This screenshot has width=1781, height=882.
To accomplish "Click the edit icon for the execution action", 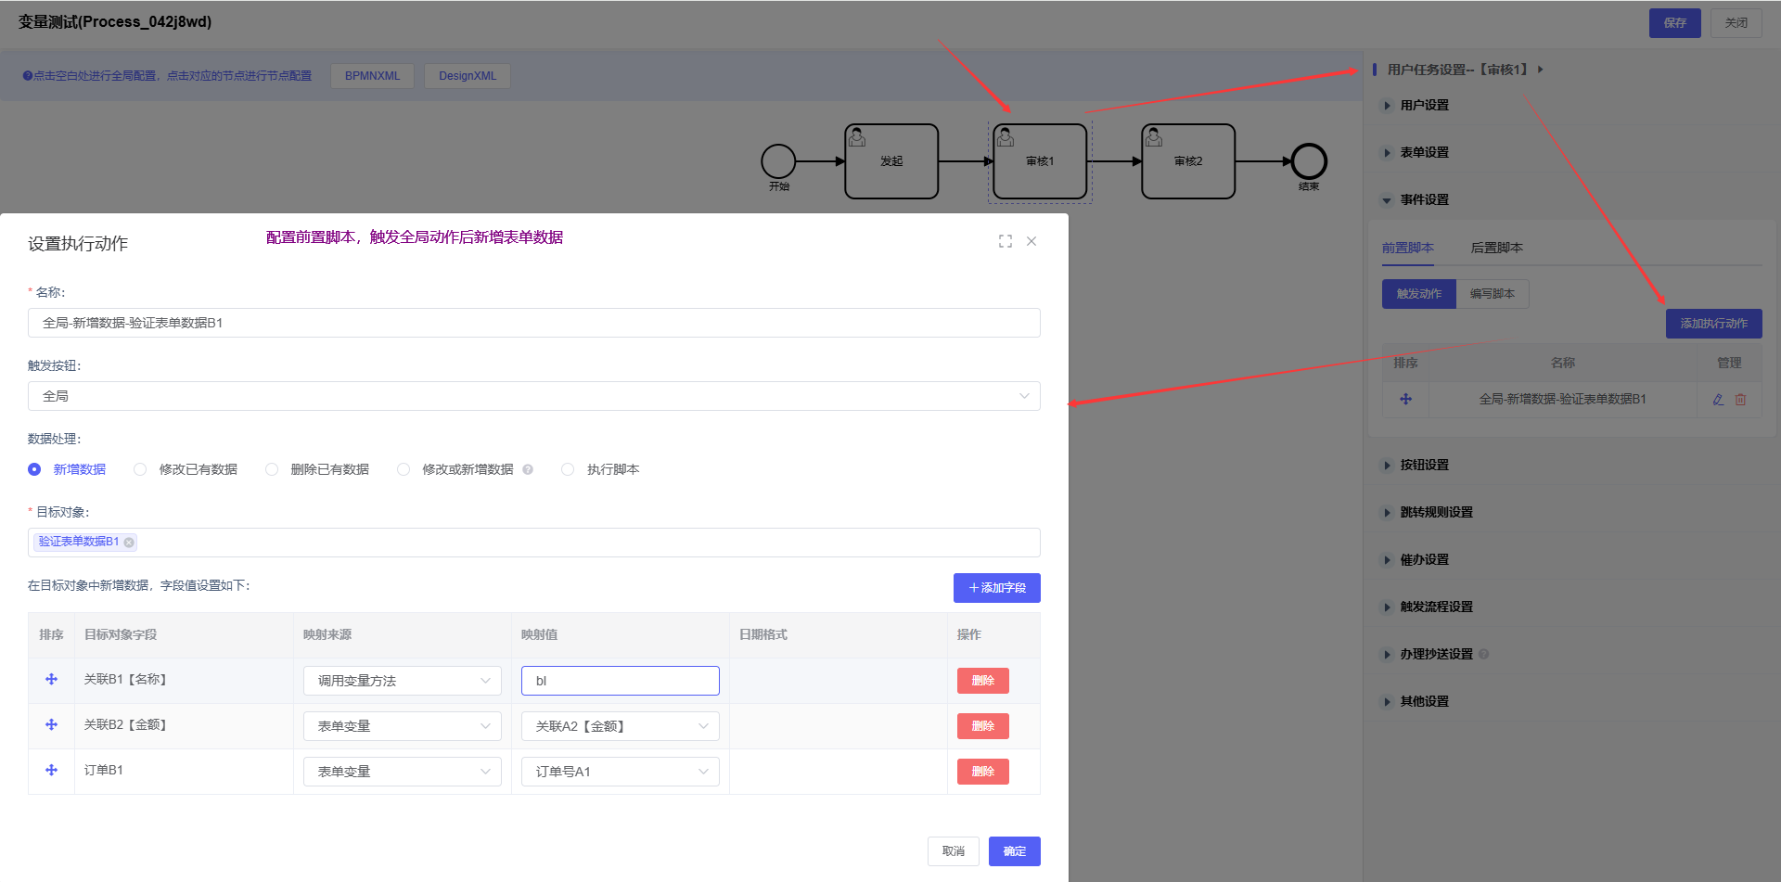I will coord(1718,400).
